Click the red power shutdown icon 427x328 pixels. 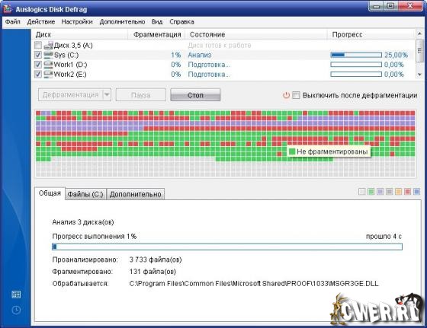pos(286,95)
